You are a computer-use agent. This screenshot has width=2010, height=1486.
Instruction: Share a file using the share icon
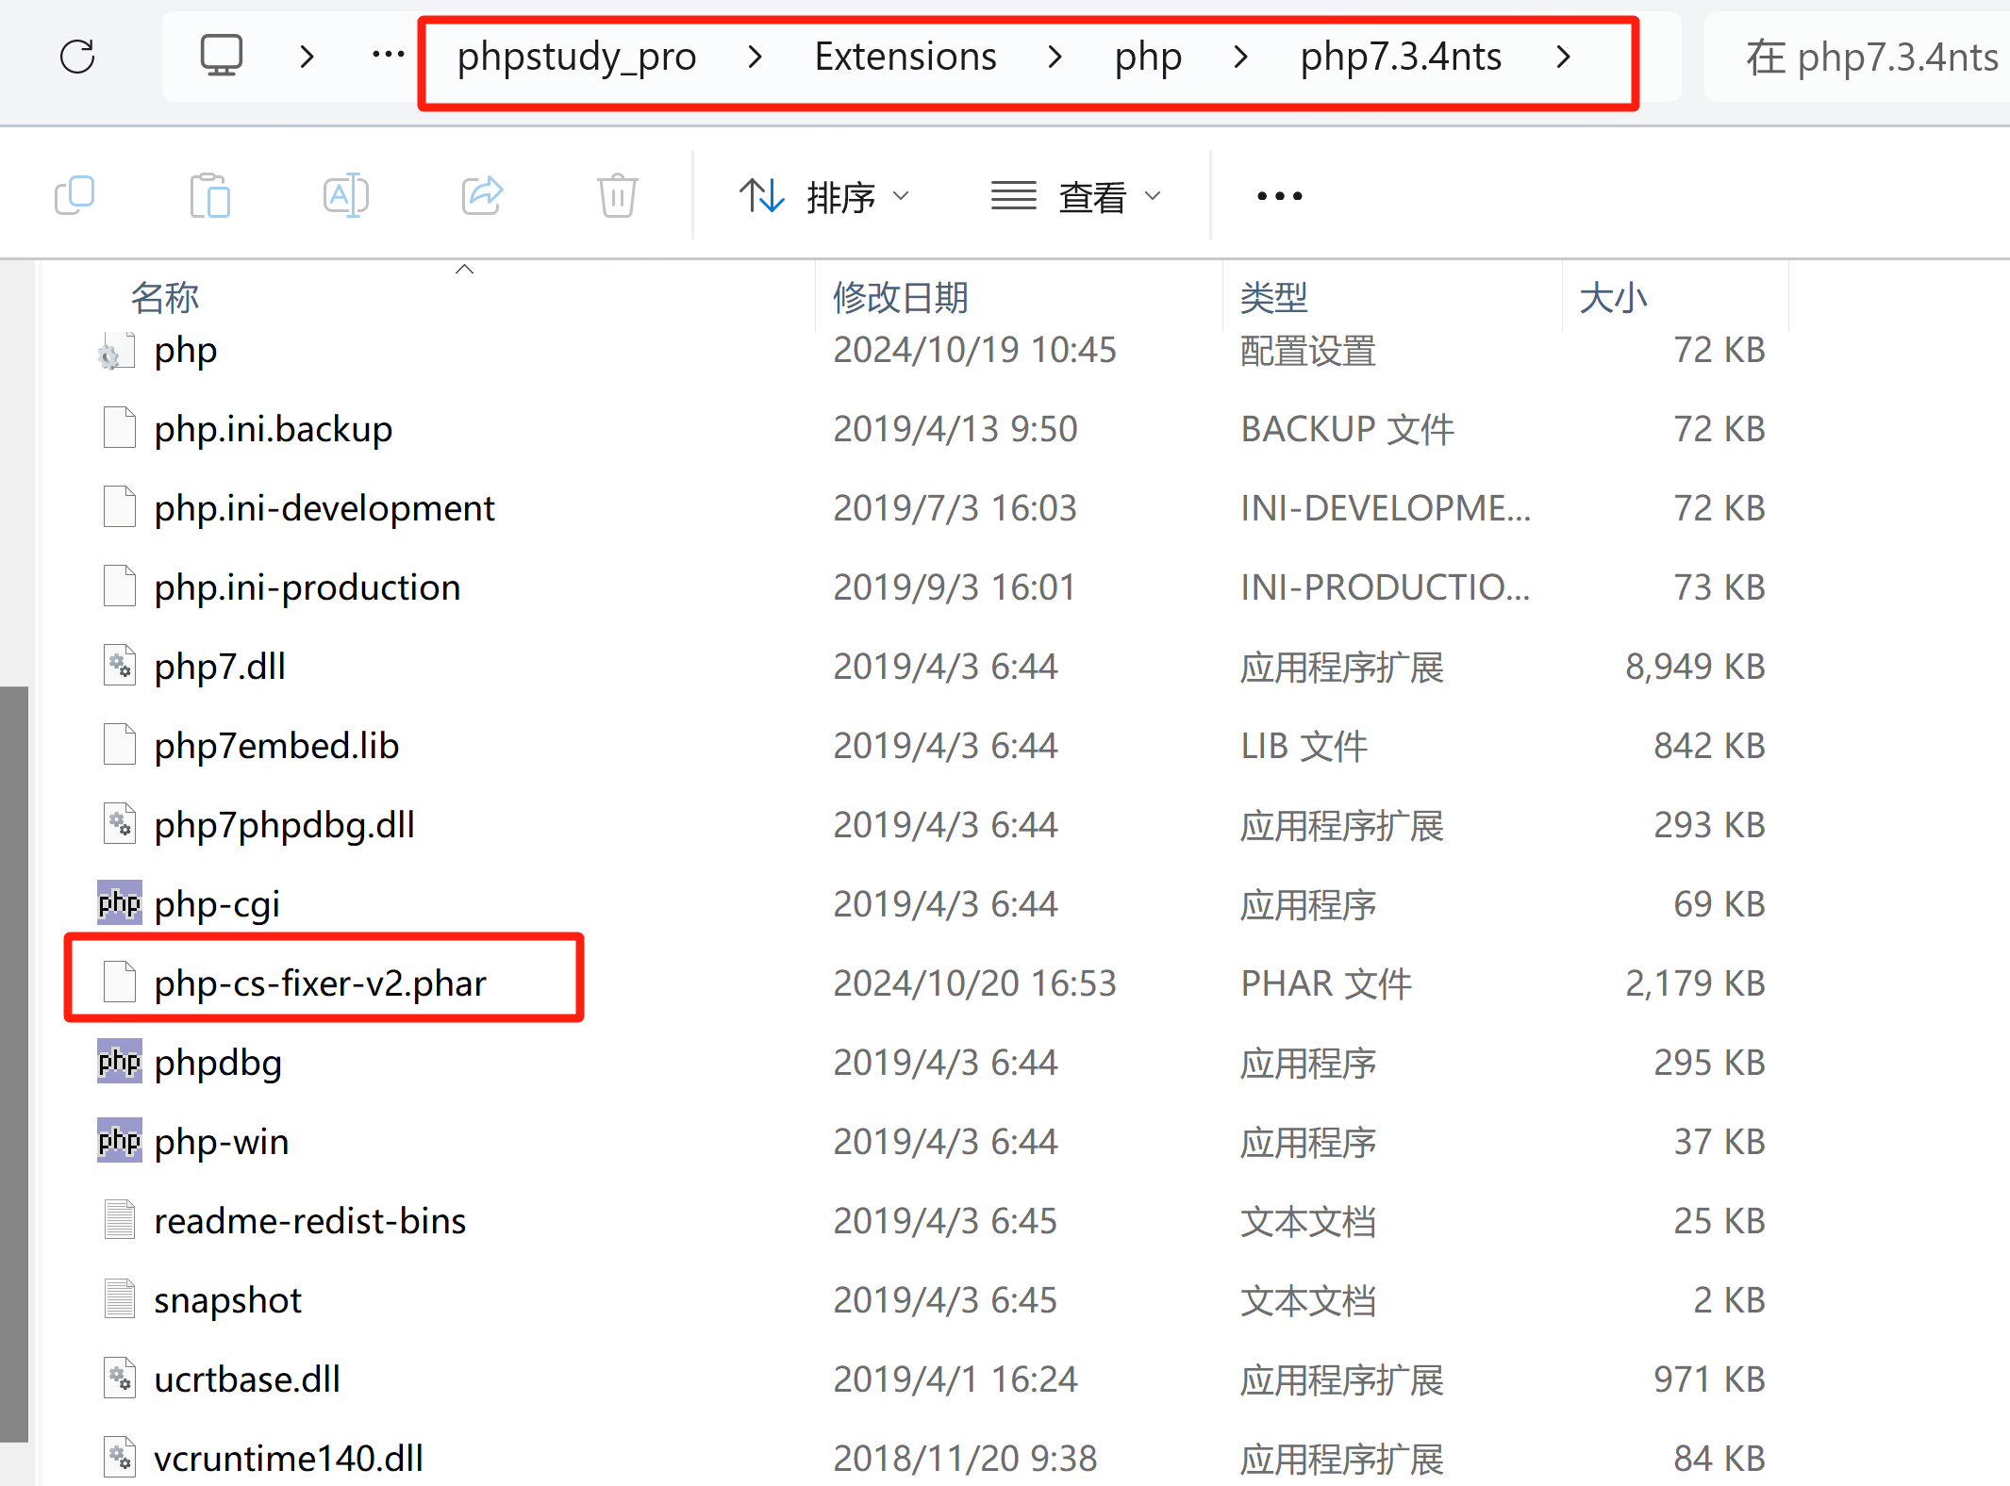tap(481, 195)
